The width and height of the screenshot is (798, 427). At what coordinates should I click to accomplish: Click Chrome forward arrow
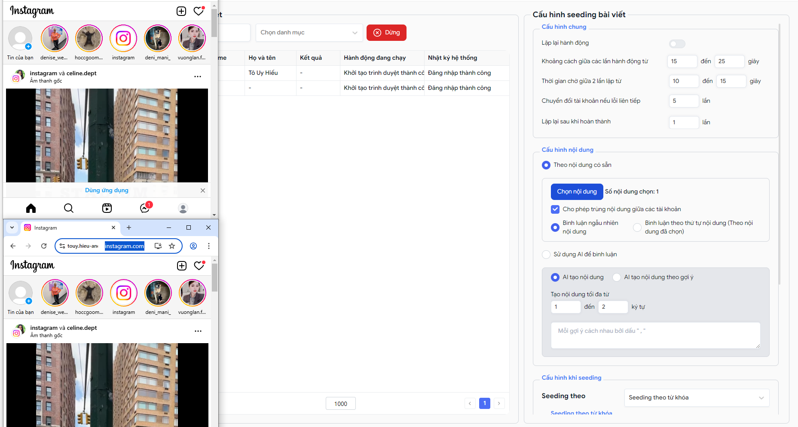point(28,246)
